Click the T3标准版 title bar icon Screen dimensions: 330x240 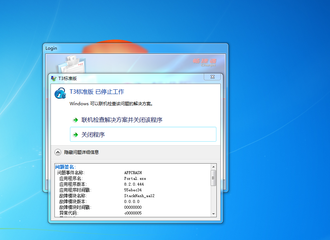[54, 79]
